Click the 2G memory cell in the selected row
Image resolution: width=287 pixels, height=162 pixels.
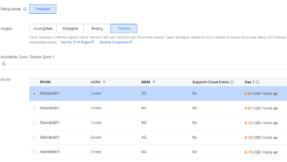pyautogui.click(x=144, y=94)
